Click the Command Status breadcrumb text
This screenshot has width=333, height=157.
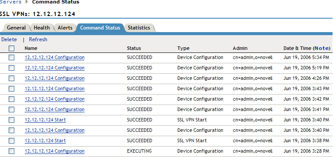coord(55,2)
